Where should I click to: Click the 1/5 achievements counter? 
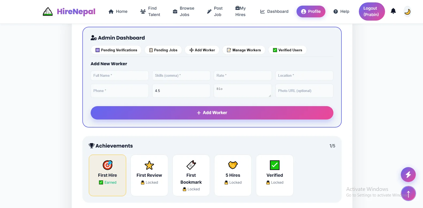click(x=332, y=146)
